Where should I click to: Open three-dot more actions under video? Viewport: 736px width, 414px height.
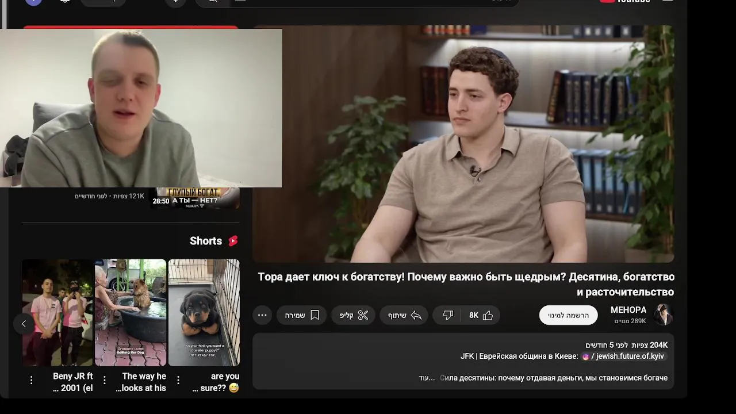click(x=262, y=315)
